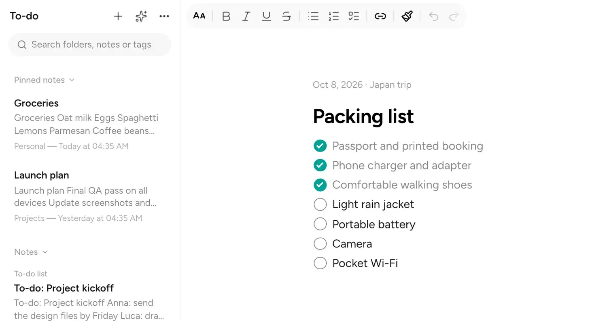607x321 pixels.
Task: Clear formatting with the paintbrush icon
Action: tap(407, 16)
